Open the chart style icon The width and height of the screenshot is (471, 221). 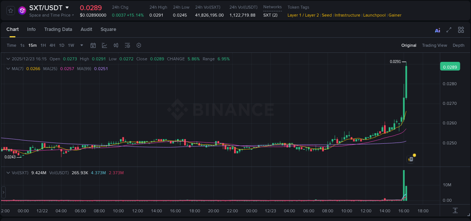[104, 45]
